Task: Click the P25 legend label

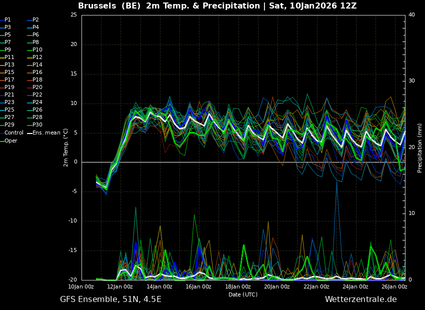Action: [x=9, y=109]
